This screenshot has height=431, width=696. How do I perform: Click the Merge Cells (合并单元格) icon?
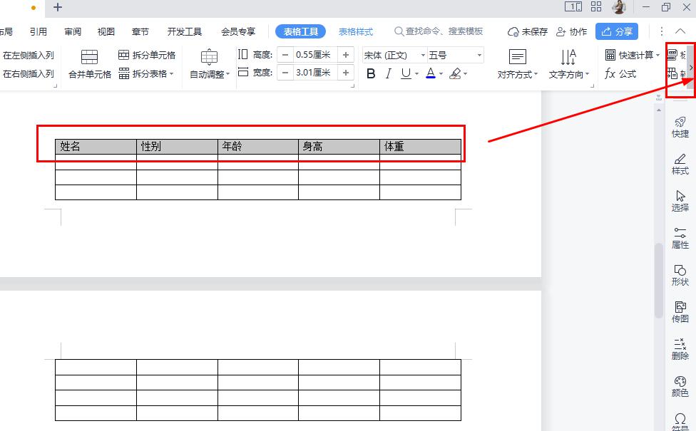point(89,57)
